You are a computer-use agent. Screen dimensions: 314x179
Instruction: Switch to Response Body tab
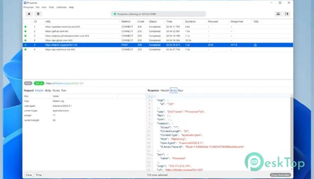click(174, 90)
